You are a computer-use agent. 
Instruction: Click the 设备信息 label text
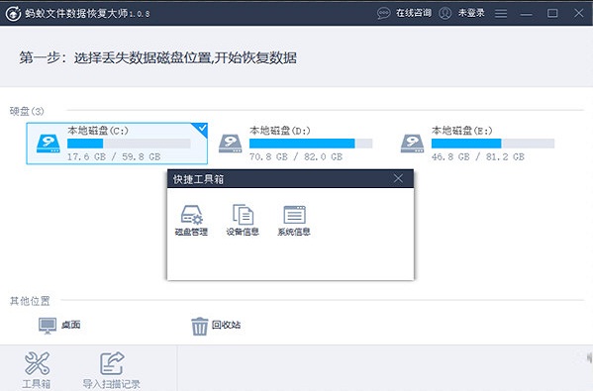click(243, 232)
